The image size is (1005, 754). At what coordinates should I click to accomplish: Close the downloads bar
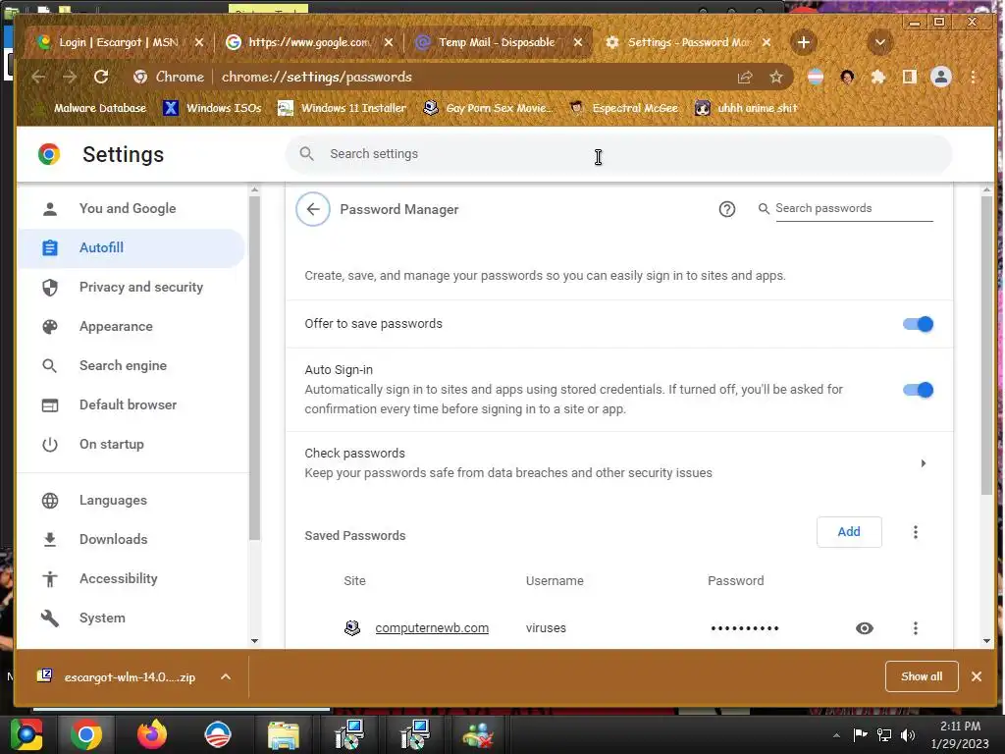click(x=977, y=676)
